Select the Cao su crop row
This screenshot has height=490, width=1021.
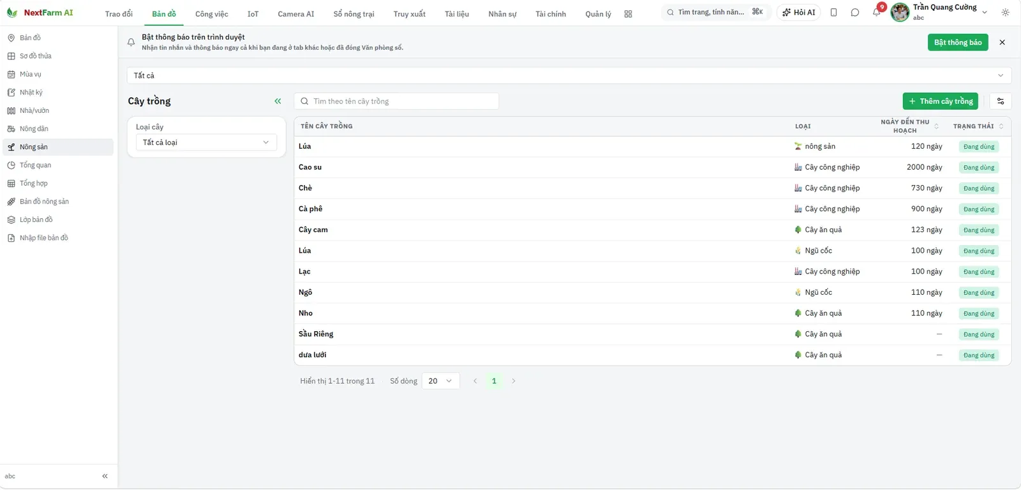(x=652, y=167)
